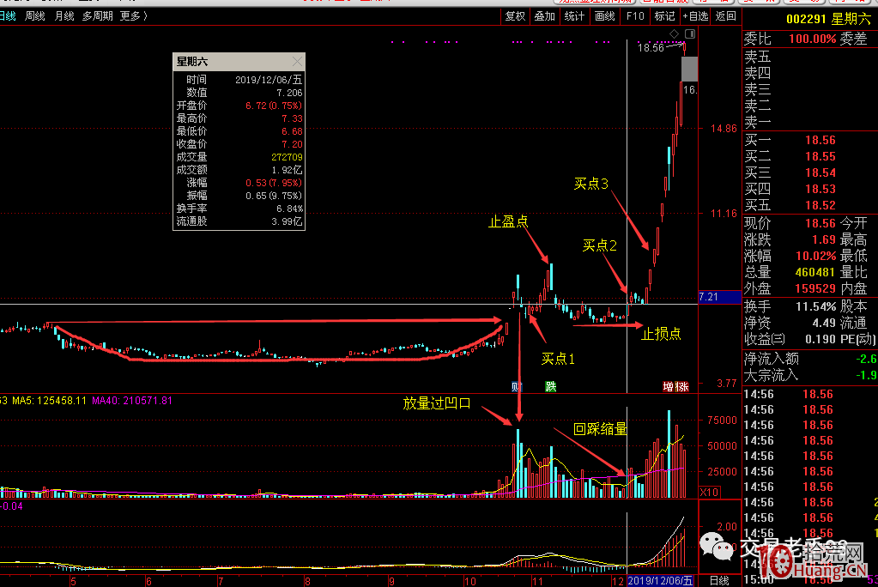878x587 pixels.
Task: Click the 净资 4.49 value
Action: click(x=824, y=323)
